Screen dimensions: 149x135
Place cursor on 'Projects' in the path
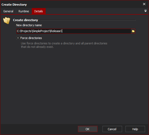pos(26,31)
